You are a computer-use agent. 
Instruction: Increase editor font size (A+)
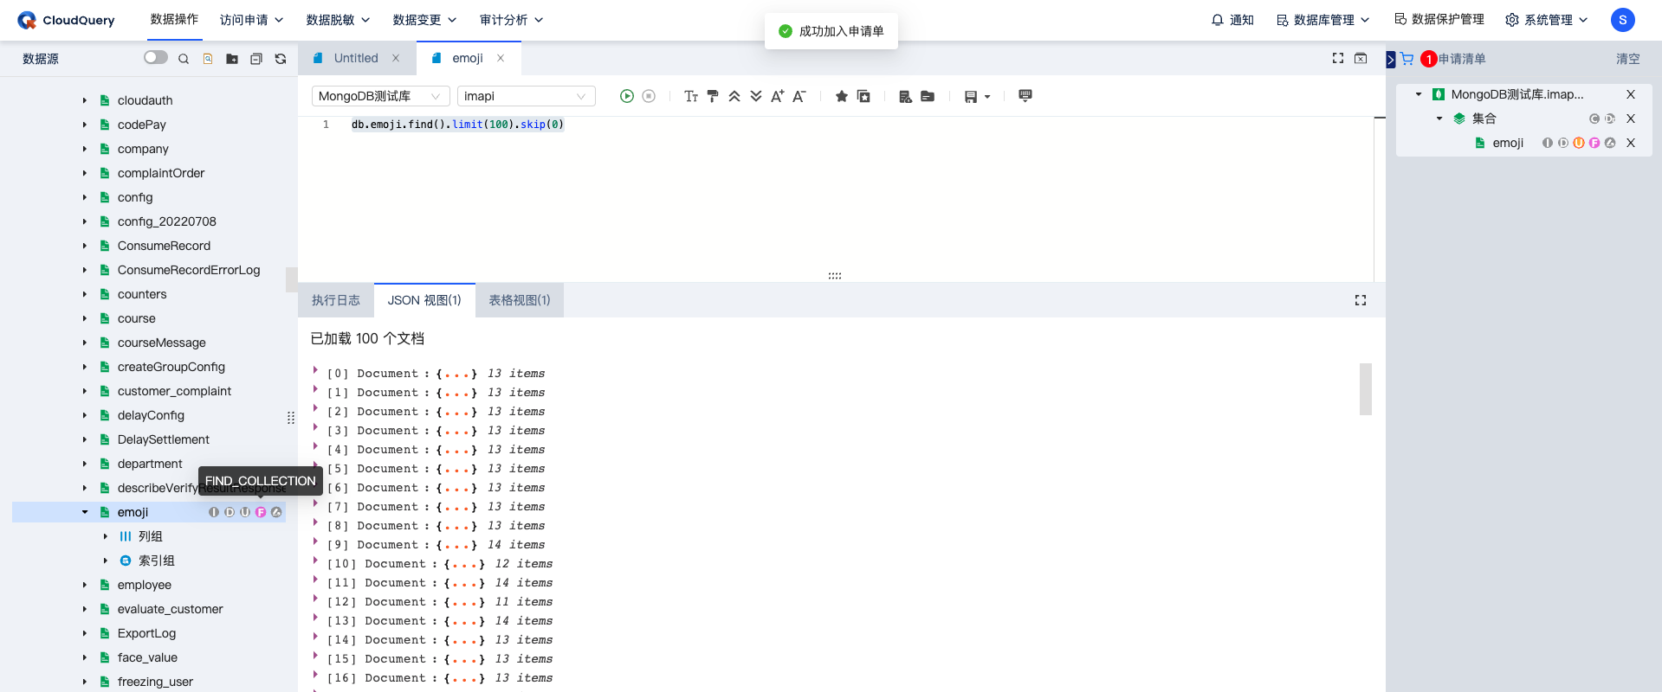point(778,96)
